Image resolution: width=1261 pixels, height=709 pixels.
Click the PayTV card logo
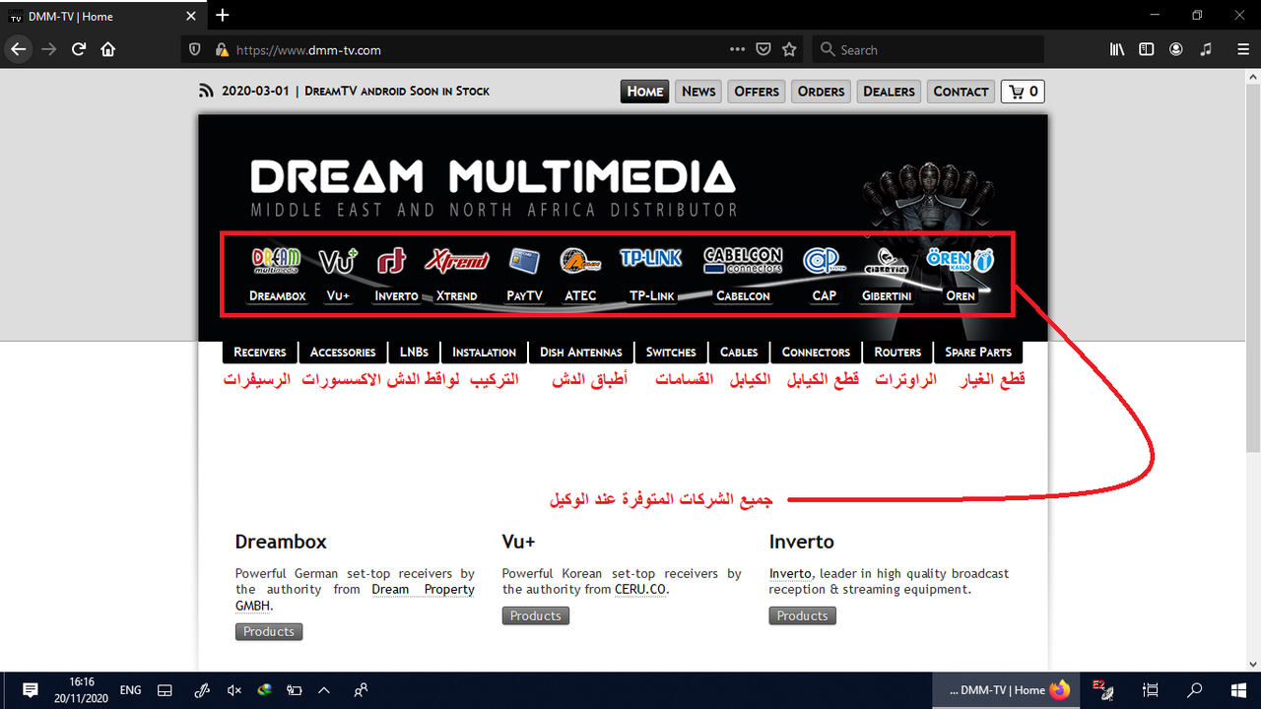(x=524, y=261)
